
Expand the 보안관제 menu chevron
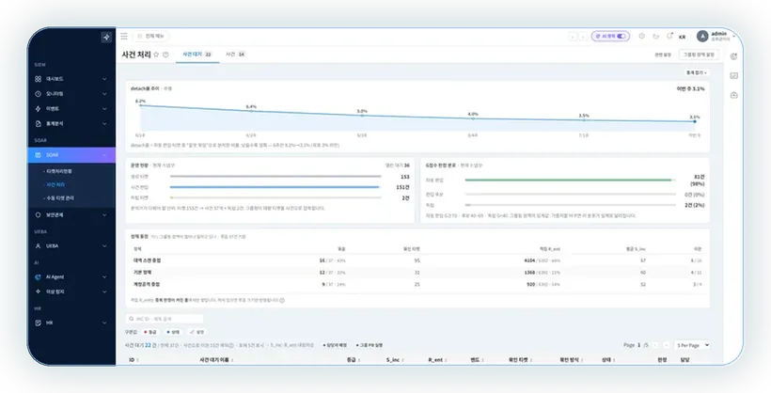click(104, 215)
